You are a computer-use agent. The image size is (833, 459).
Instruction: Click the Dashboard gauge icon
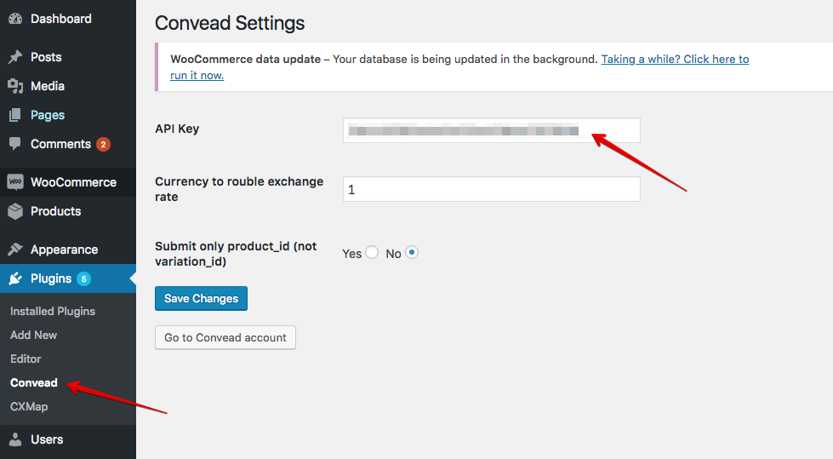[15, 19]
